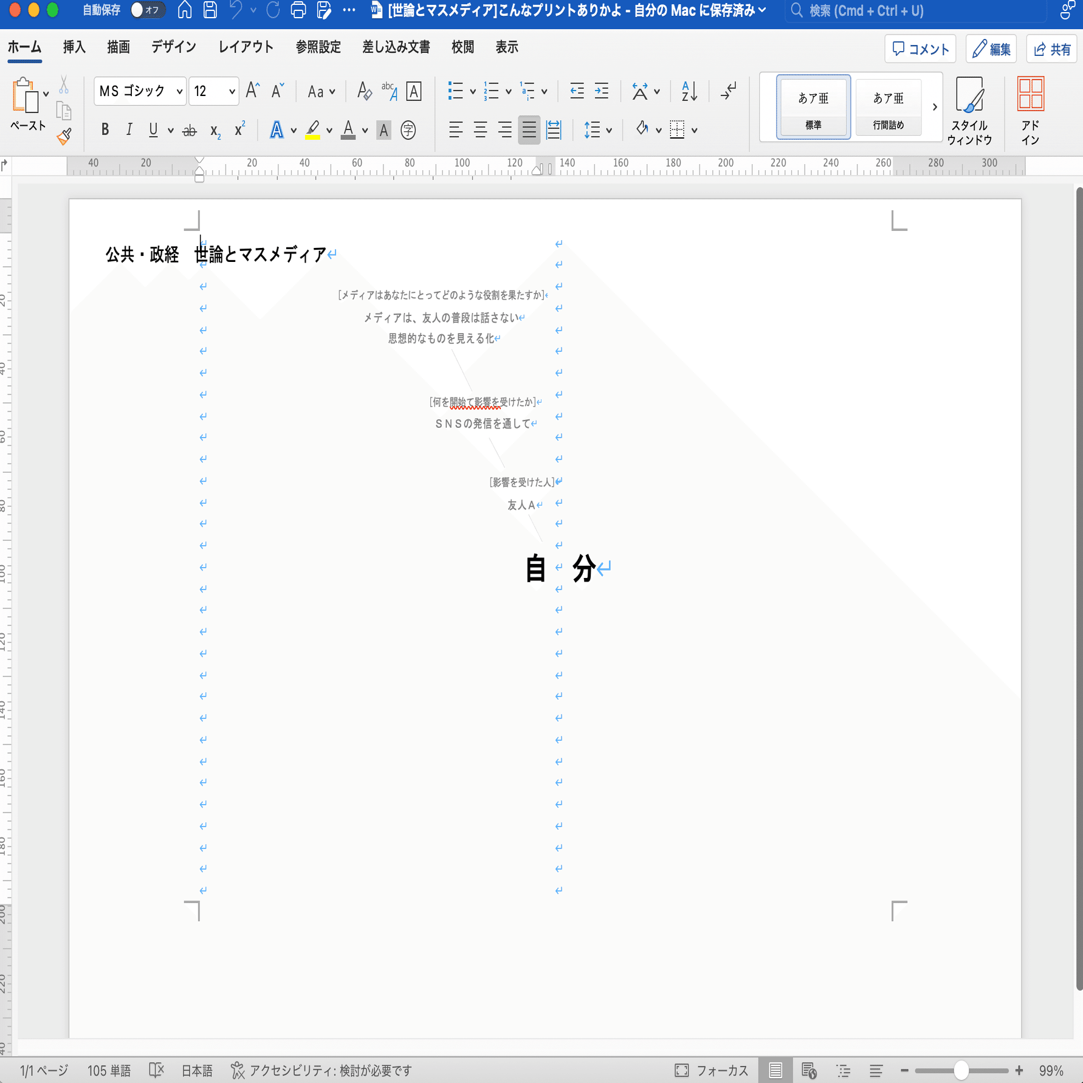This screenshot has height=1083, width=1083.
Task: Increase font size with larger A
Action: [x=253, y=91]
